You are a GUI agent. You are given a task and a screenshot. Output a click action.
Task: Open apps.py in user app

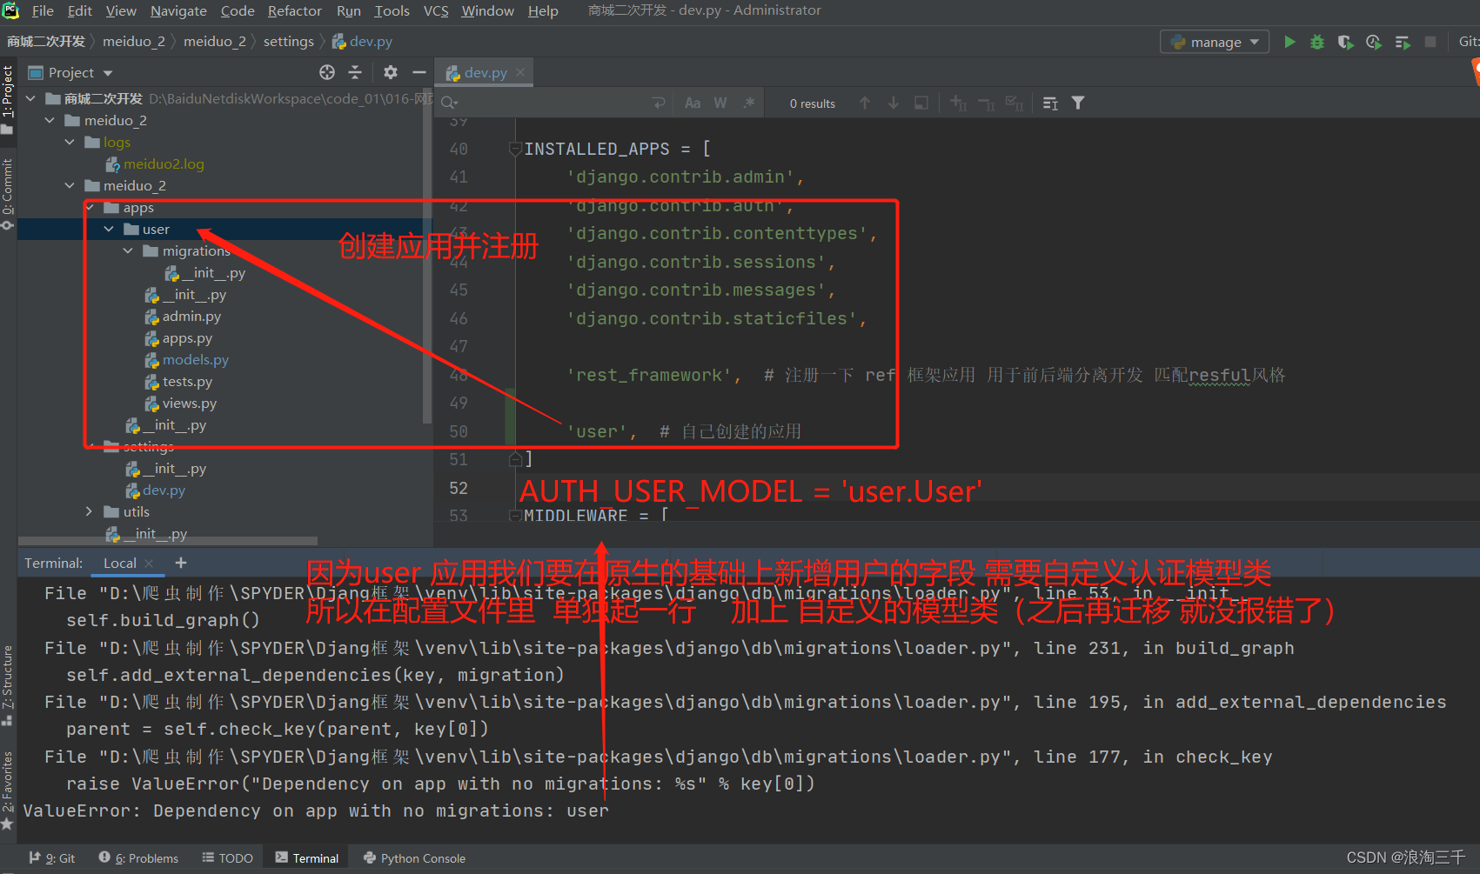click(187, 337)
